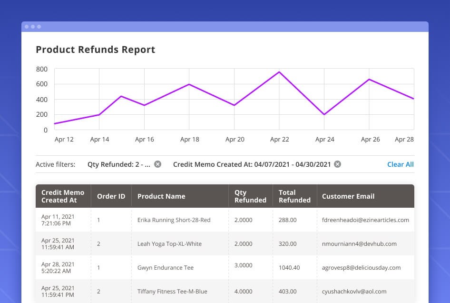Screen dimensions: 450x303
Task: Select the Tiffany Fitness Tee-M-Blue row
Action: pos(172,292)
